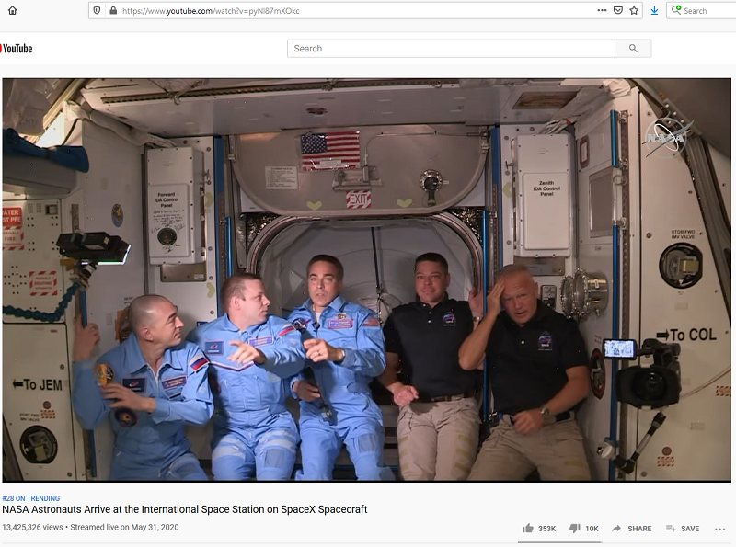Click the video player to pause
The width and height of the screenshot is (736, 547).
point(366,279)
